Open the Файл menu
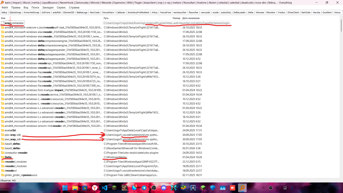Screen dimensions: 343x193 point(4,8)
